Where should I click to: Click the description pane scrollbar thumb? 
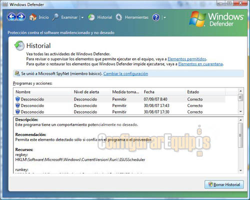240,135
